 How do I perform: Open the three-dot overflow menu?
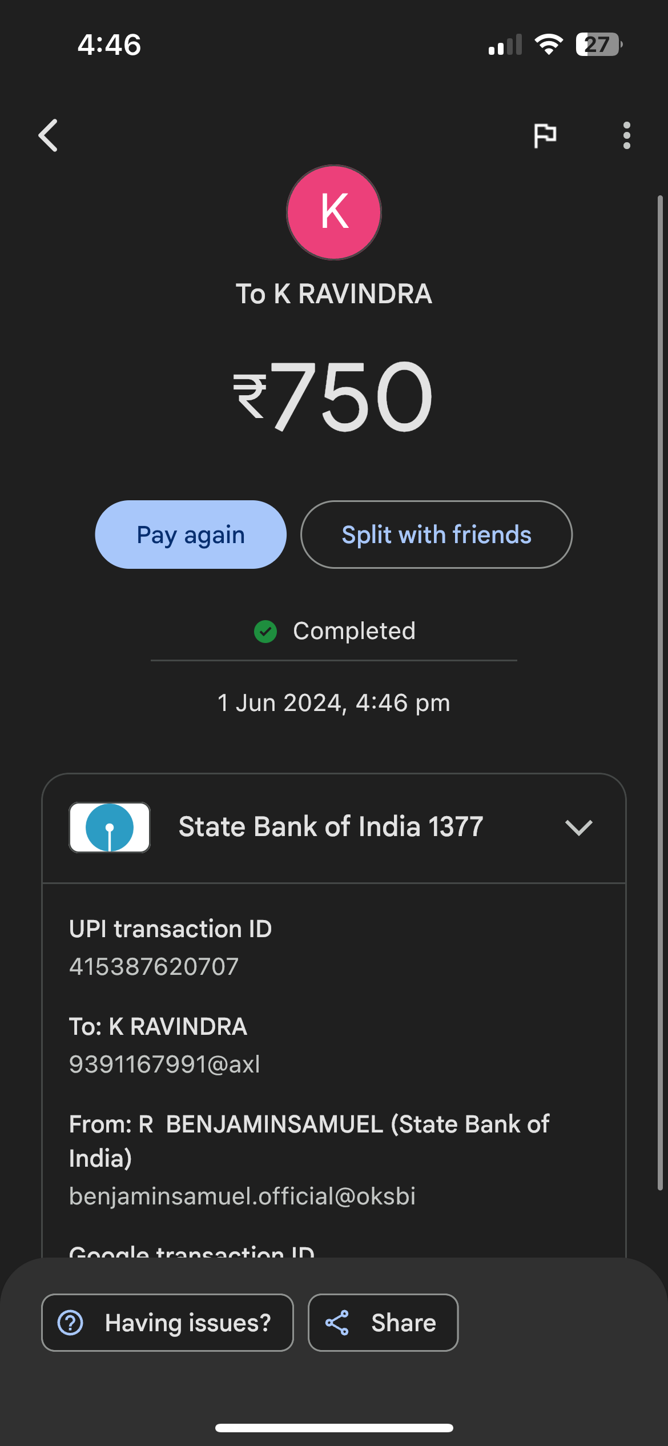[626, 135]
